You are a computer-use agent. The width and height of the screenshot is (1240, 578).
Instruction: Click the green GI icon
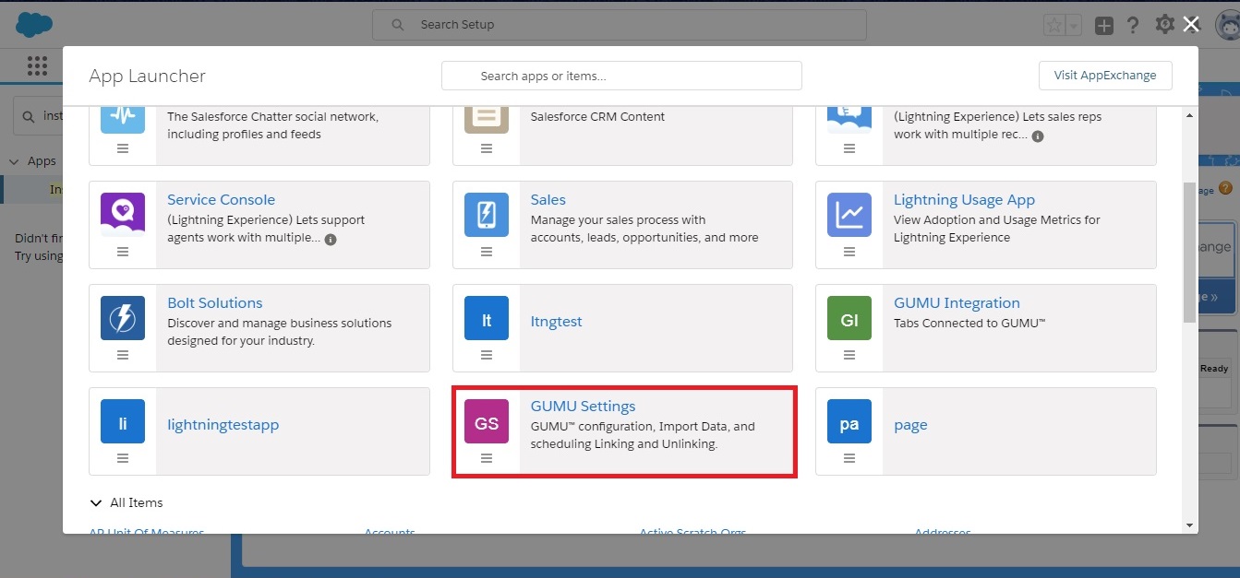click(849, 318)
